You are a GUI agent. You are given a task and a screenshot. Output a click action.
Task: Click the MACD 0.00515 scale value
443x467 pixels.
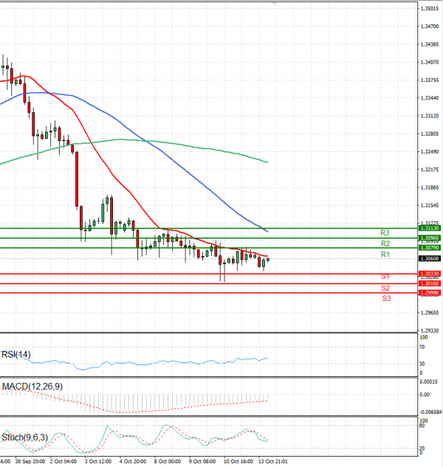click(429, 382)
